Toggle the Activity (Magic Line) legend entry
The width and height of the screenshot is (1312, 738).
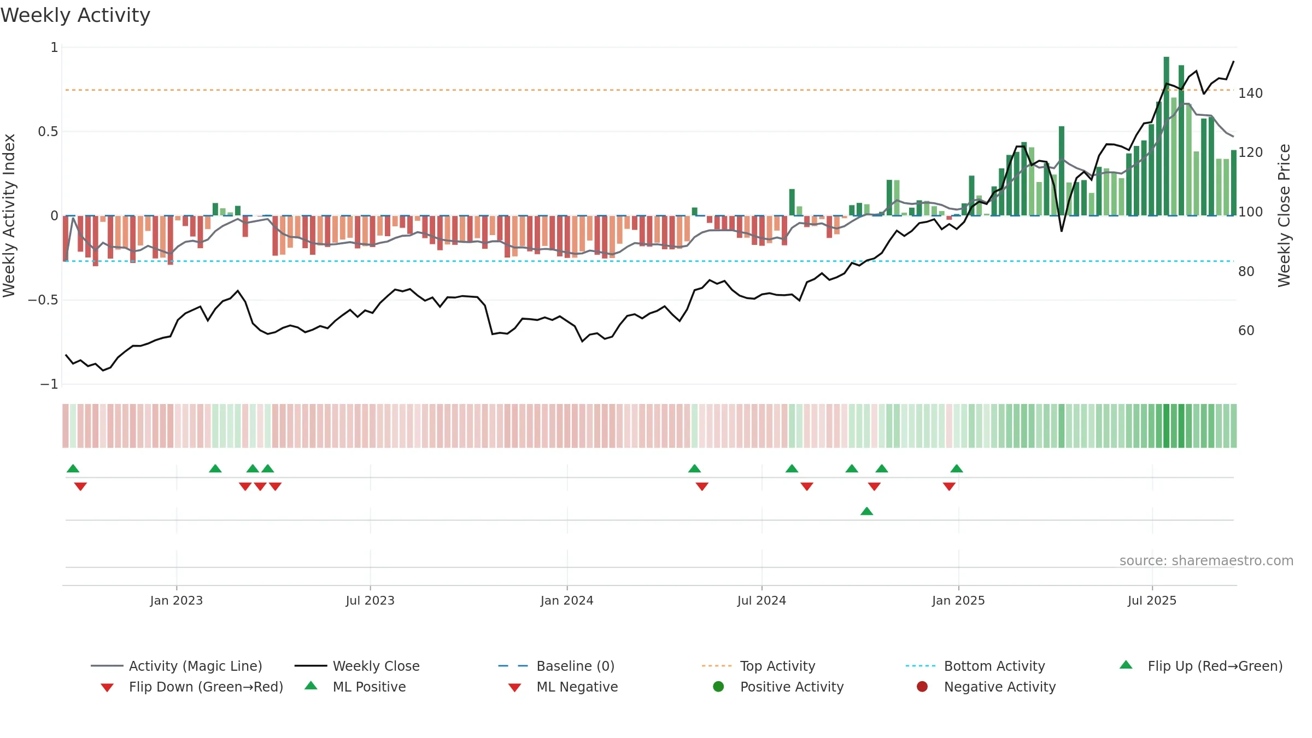[x=177, y=666]
